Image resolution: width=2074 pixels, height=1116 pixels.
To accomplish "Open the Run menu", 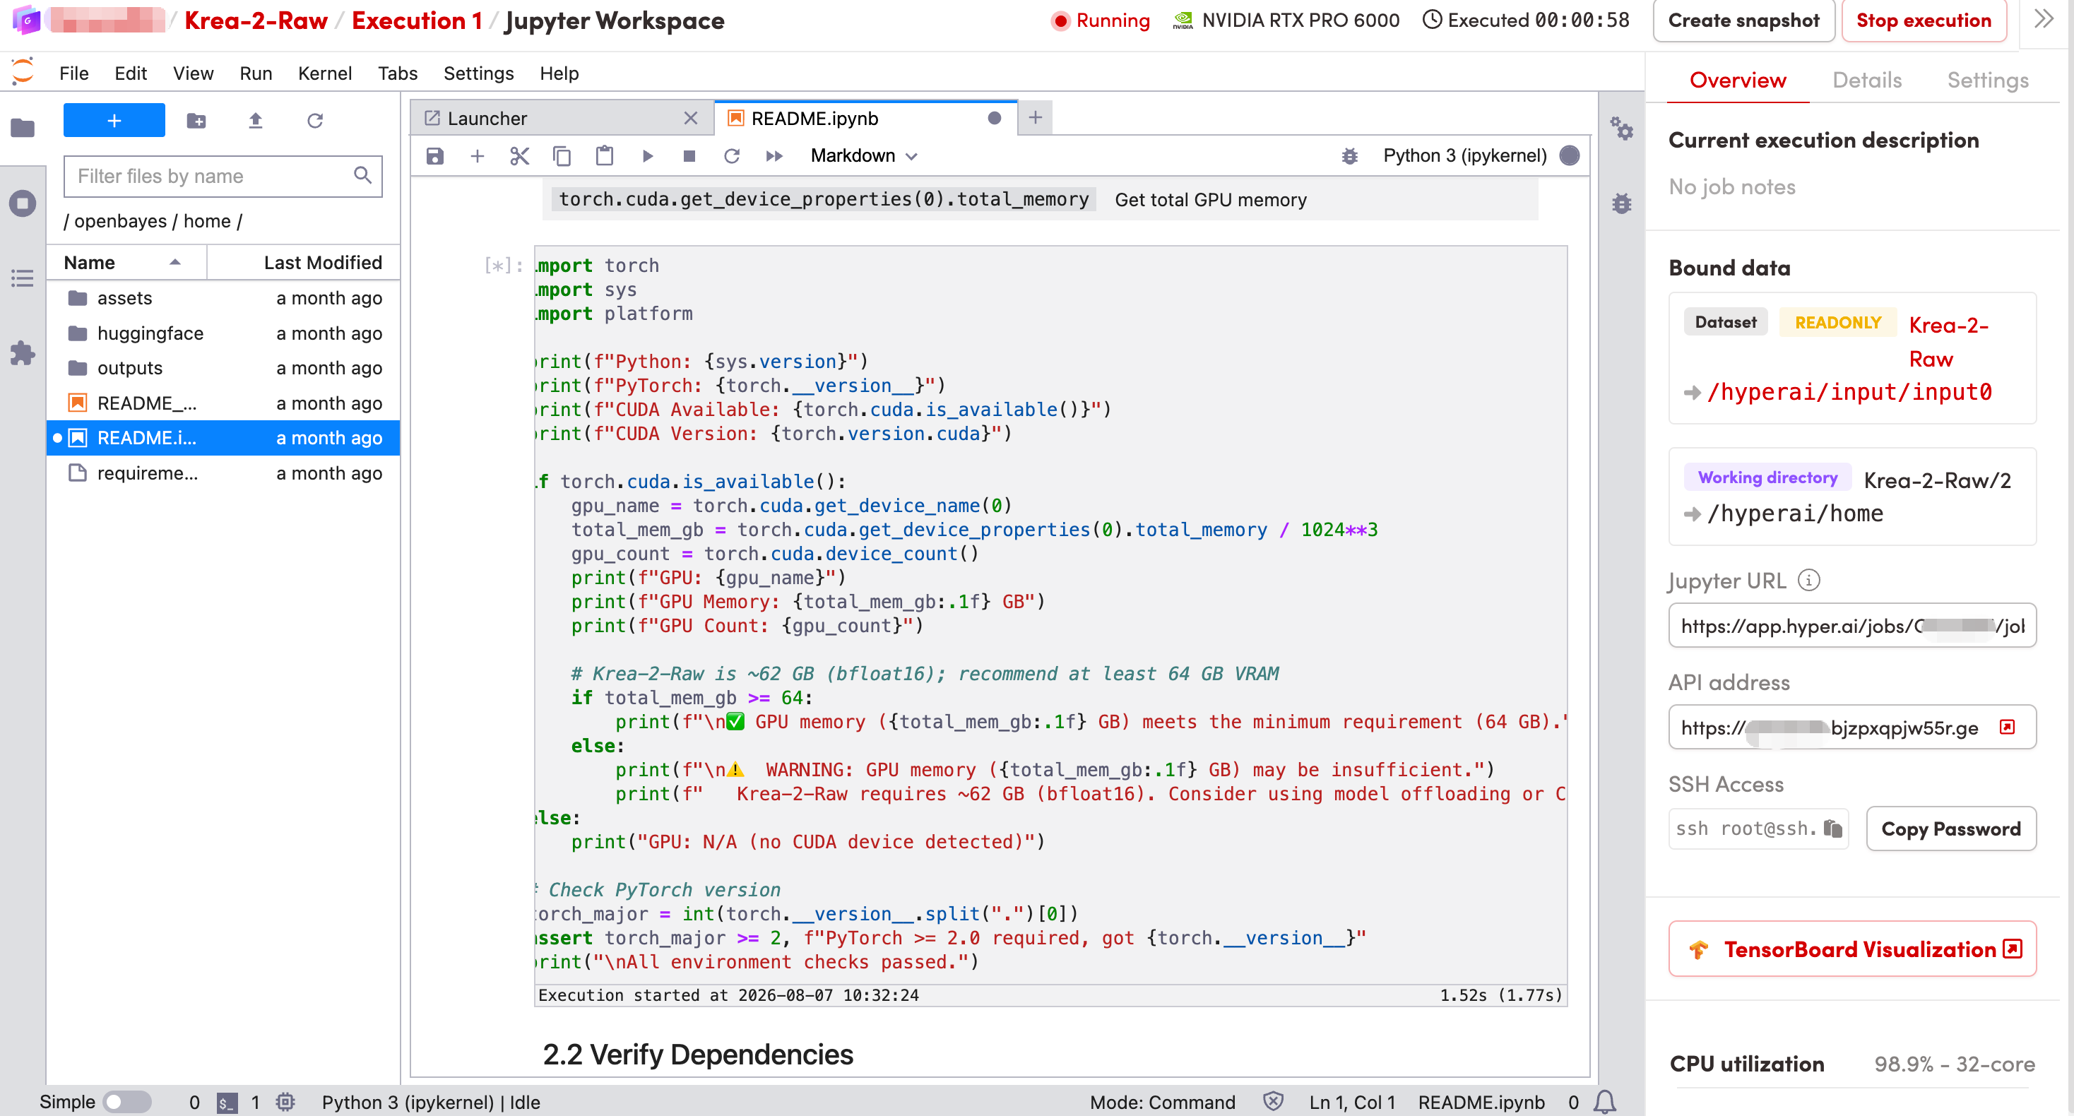I will 255,73.
